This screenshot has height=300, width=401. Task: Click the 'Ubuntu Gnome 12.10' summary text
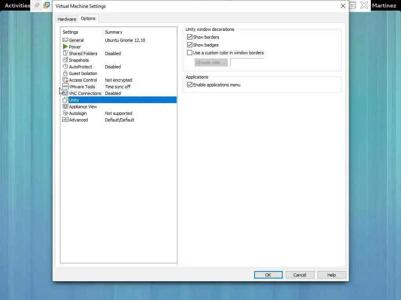(x=125, y=40)
